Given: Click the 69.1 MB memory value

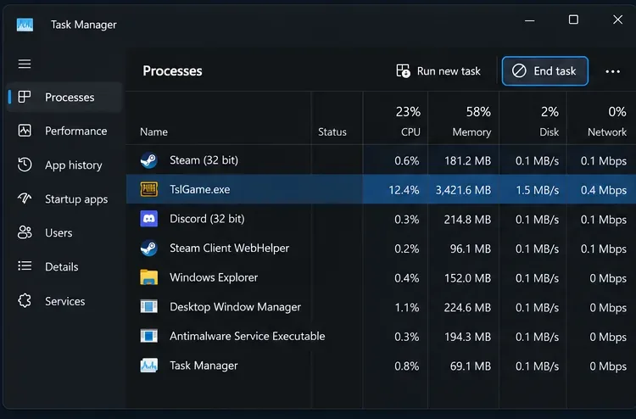Looking at the screenshot, I should (x=471, y=366).
